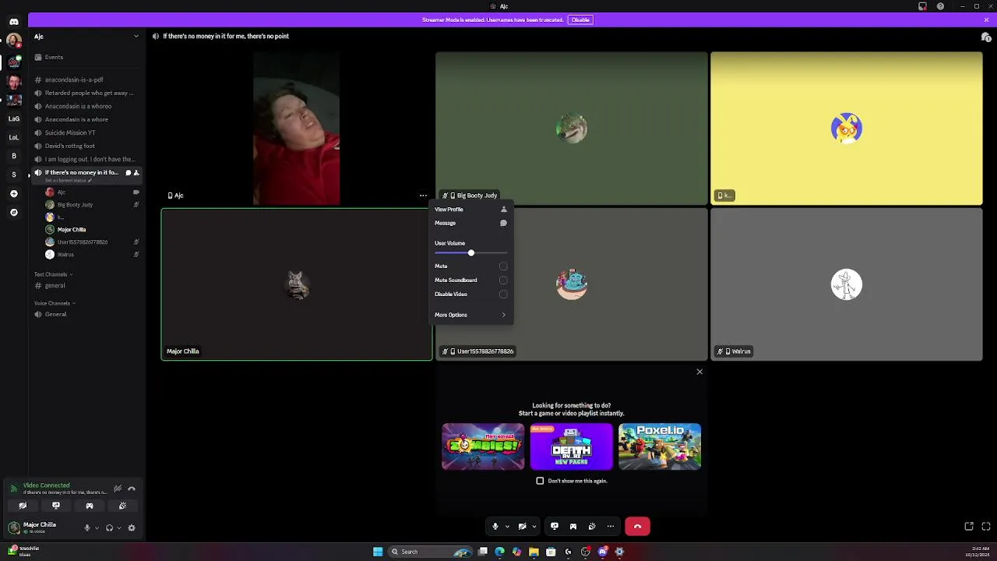Open the anacondasin-is-a-pdf text channel
This screenshot has height=561, width=997.
click(86, 79)
